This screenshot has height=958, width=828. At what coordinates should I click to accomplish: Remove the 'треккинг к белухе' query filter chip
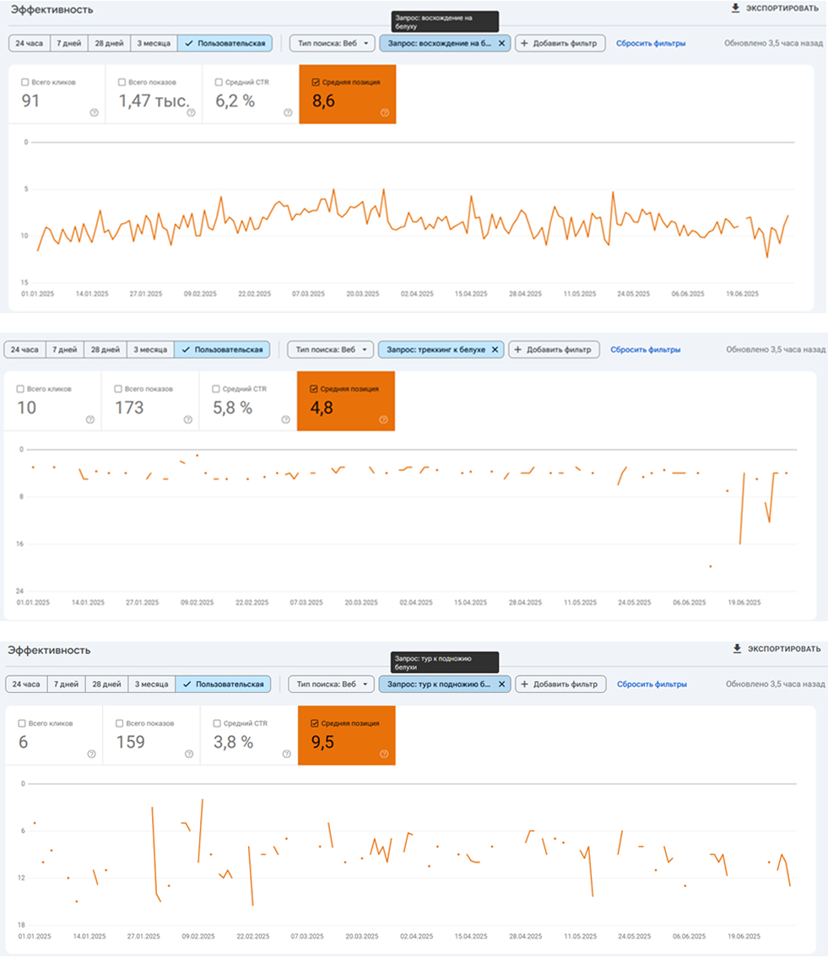click(495, 349)
